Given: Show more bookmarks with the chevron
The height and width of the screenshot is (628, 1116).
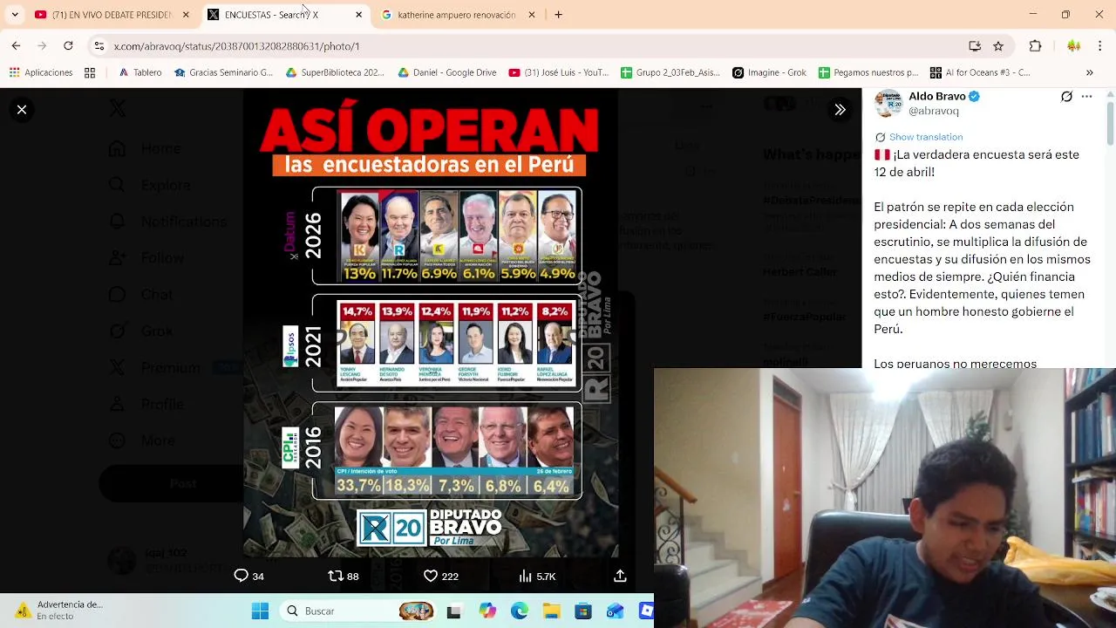Looking at the screenshot, I should pyautogui.click(x=1089, y=72).
